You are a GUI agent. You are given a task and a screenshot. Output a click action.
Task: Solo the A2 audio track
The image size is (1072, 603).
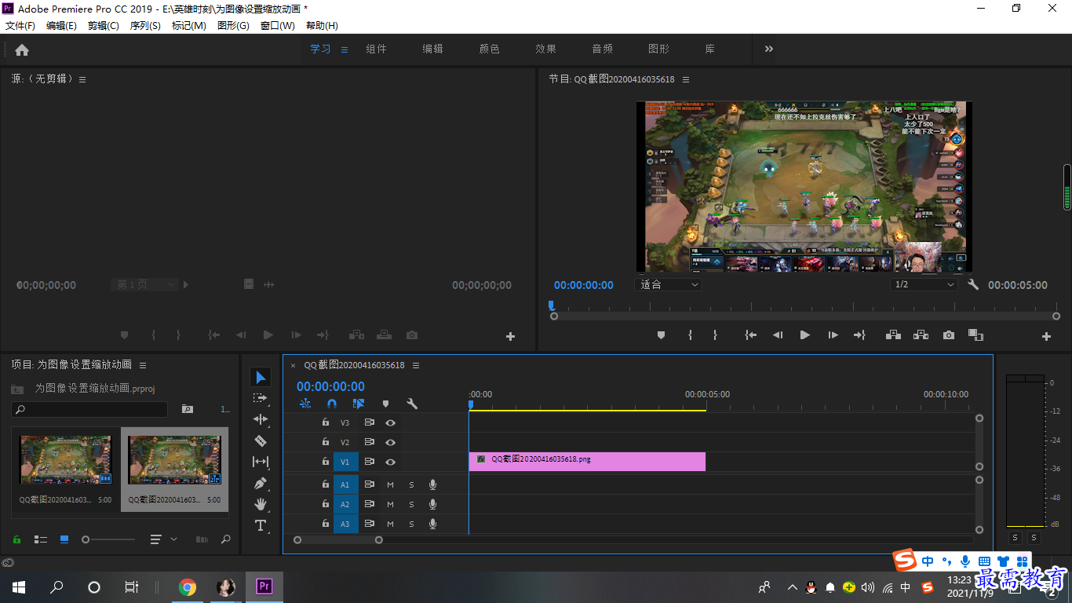pyautogui.click(x=411, y=504)
